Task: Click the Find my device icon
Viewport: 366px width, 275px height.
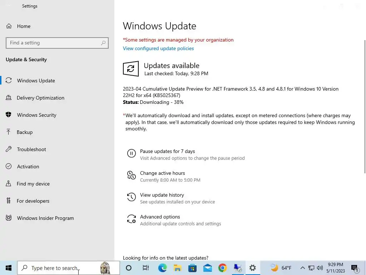Action: tap(9, 184)
